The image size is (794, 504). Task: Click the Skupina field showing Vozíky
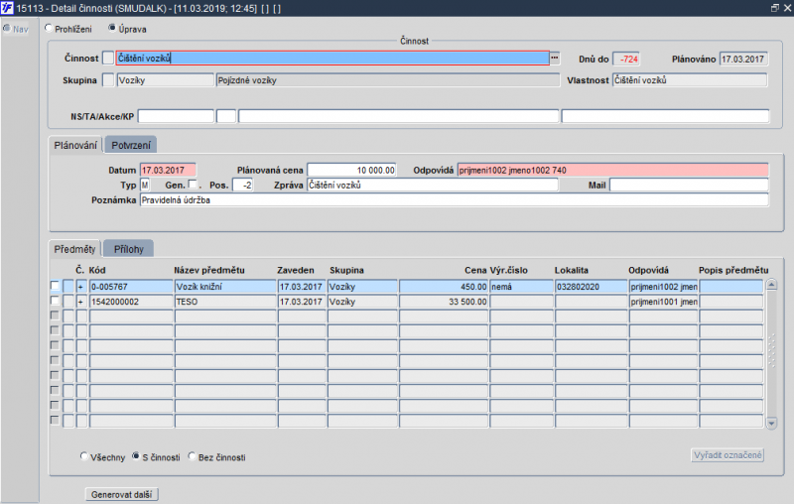(x=165, y=80)
